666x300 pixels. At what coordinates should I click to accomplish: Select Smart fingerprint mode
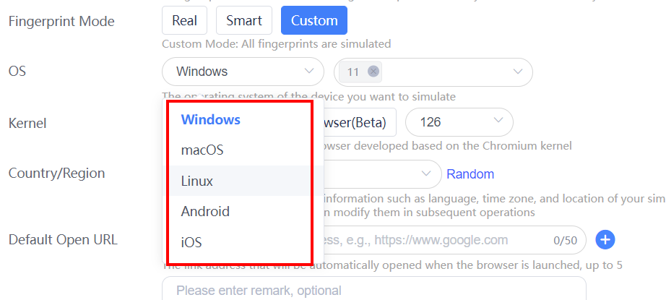(x=244, y=20)
